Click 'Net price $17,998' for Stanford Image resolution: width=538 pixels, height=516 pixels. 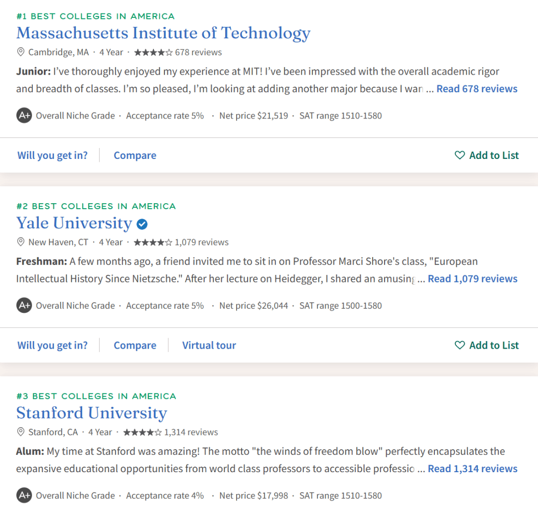point(254,496)
